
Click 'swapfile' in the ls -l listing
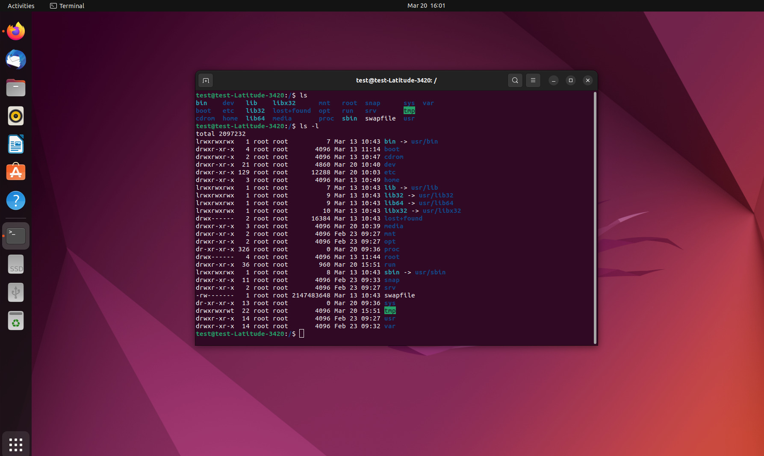(x=399, y=295)
